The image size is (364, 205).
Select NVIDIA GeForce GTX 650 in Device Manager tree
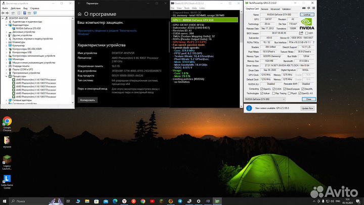(x=28, y=28)
